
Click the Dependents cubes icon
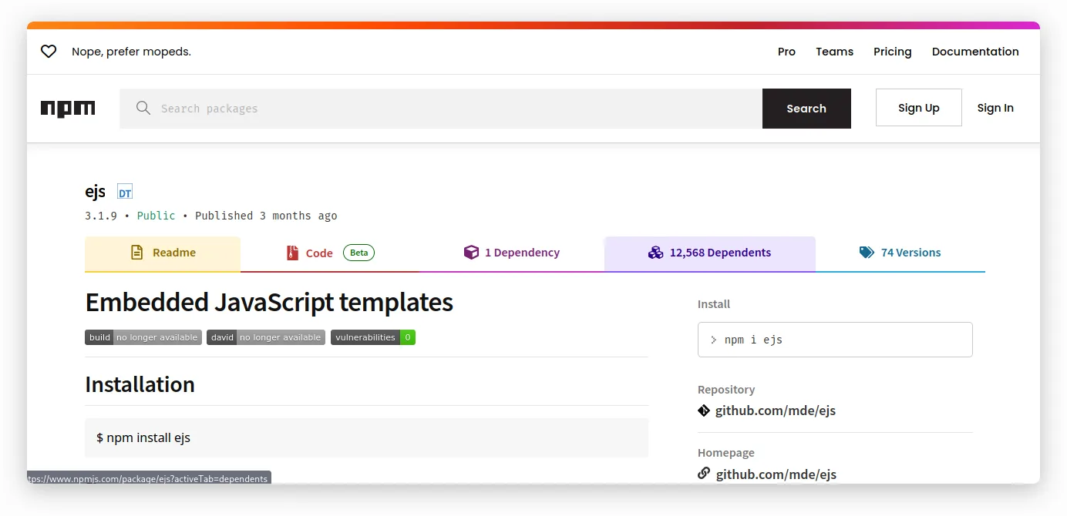(655, 253)
